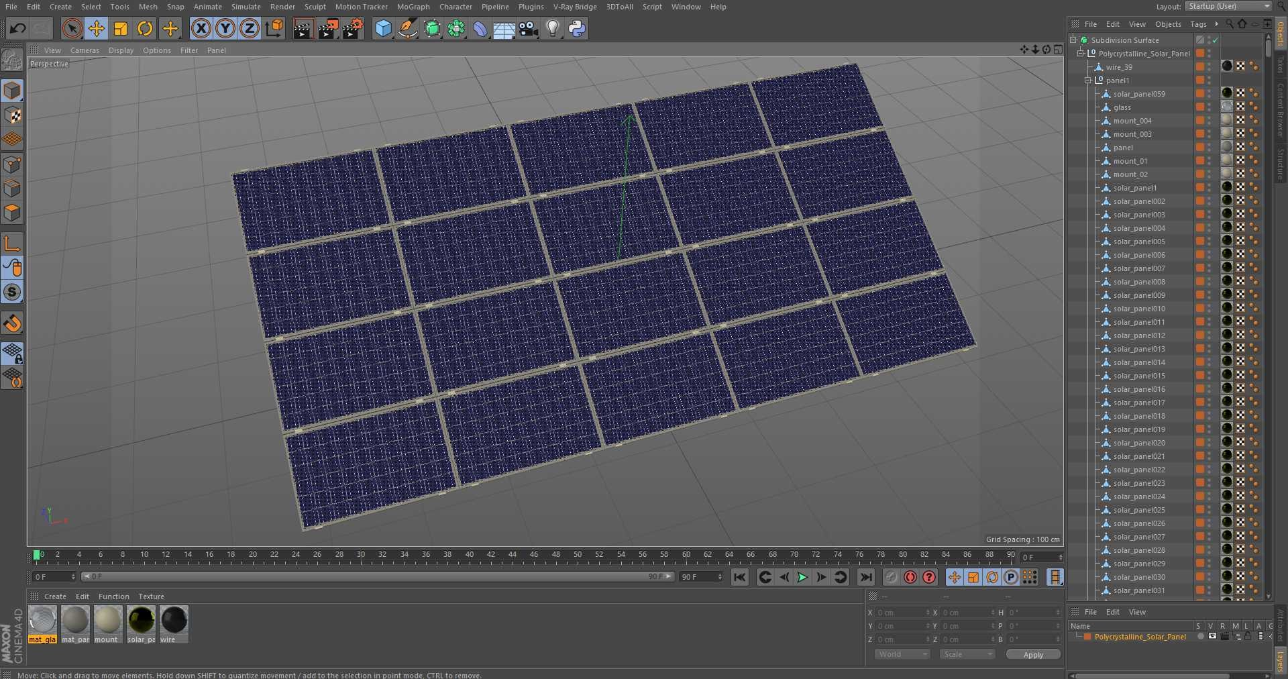1288x679 pixels.
Task: Switch to Texture mode
Action: [12, 115]
